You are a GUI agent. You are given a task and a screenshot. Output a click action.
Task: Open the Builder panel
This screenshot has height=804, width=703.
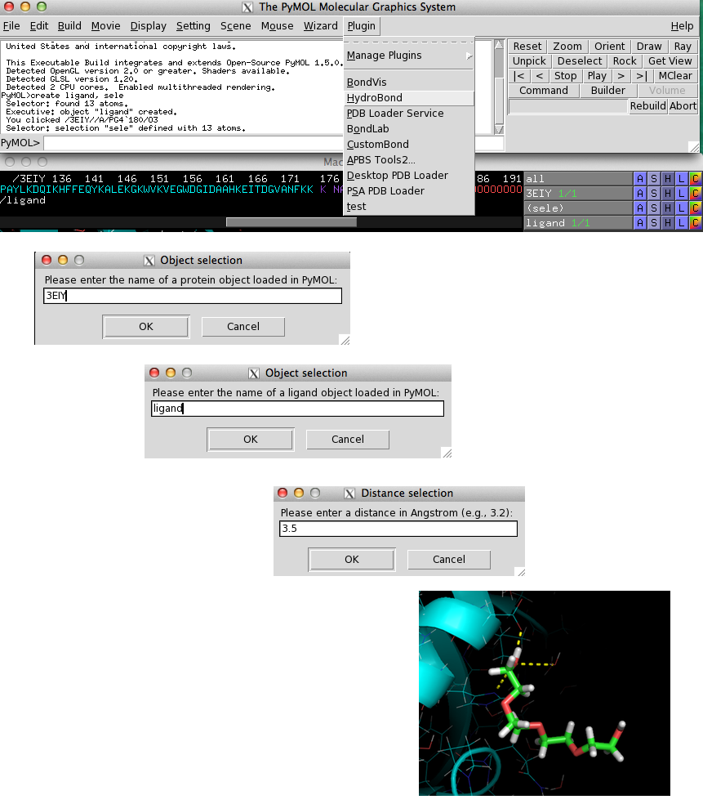pyautogui.click(x=608, y=91)
